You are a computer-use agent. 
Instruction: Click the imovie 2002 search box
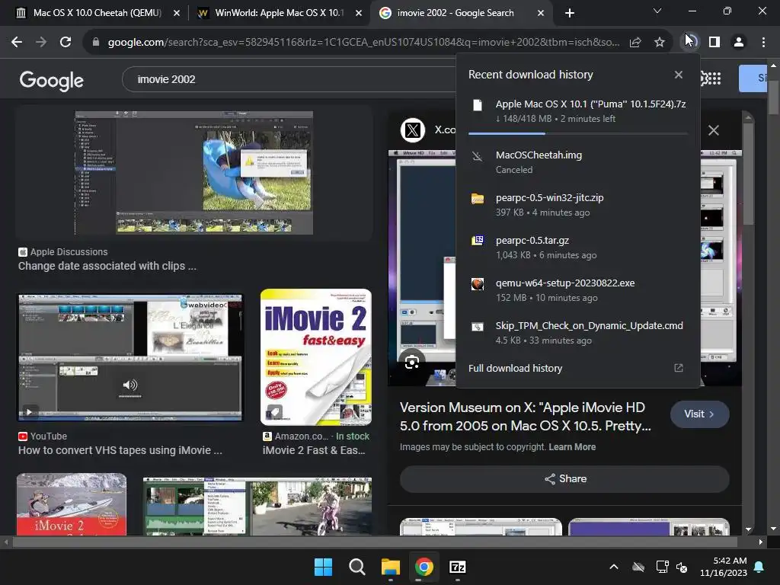click(289, 79)
